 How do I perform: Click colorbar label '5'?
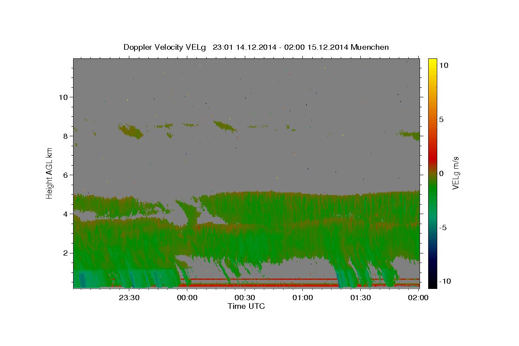441,119
